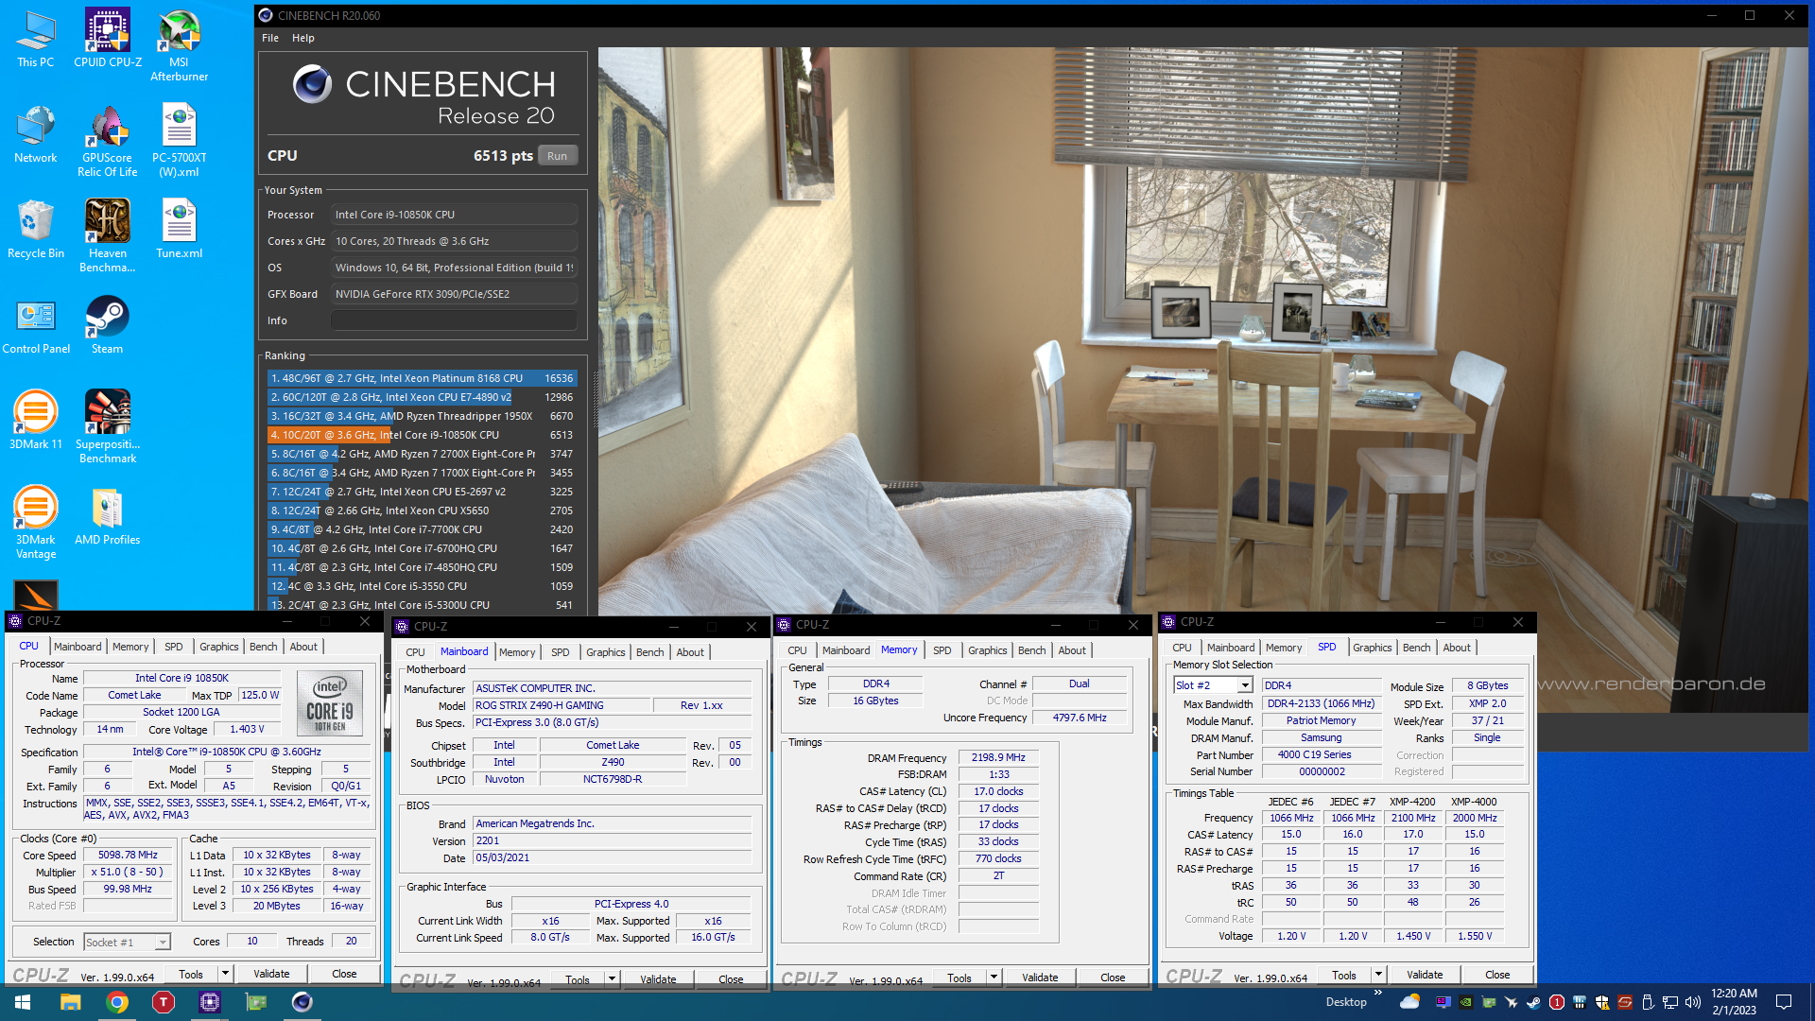Click Tools button in Memory CPU-Z window
Viewport: 1815px width, 1021px height.
[x=959, y=978]
